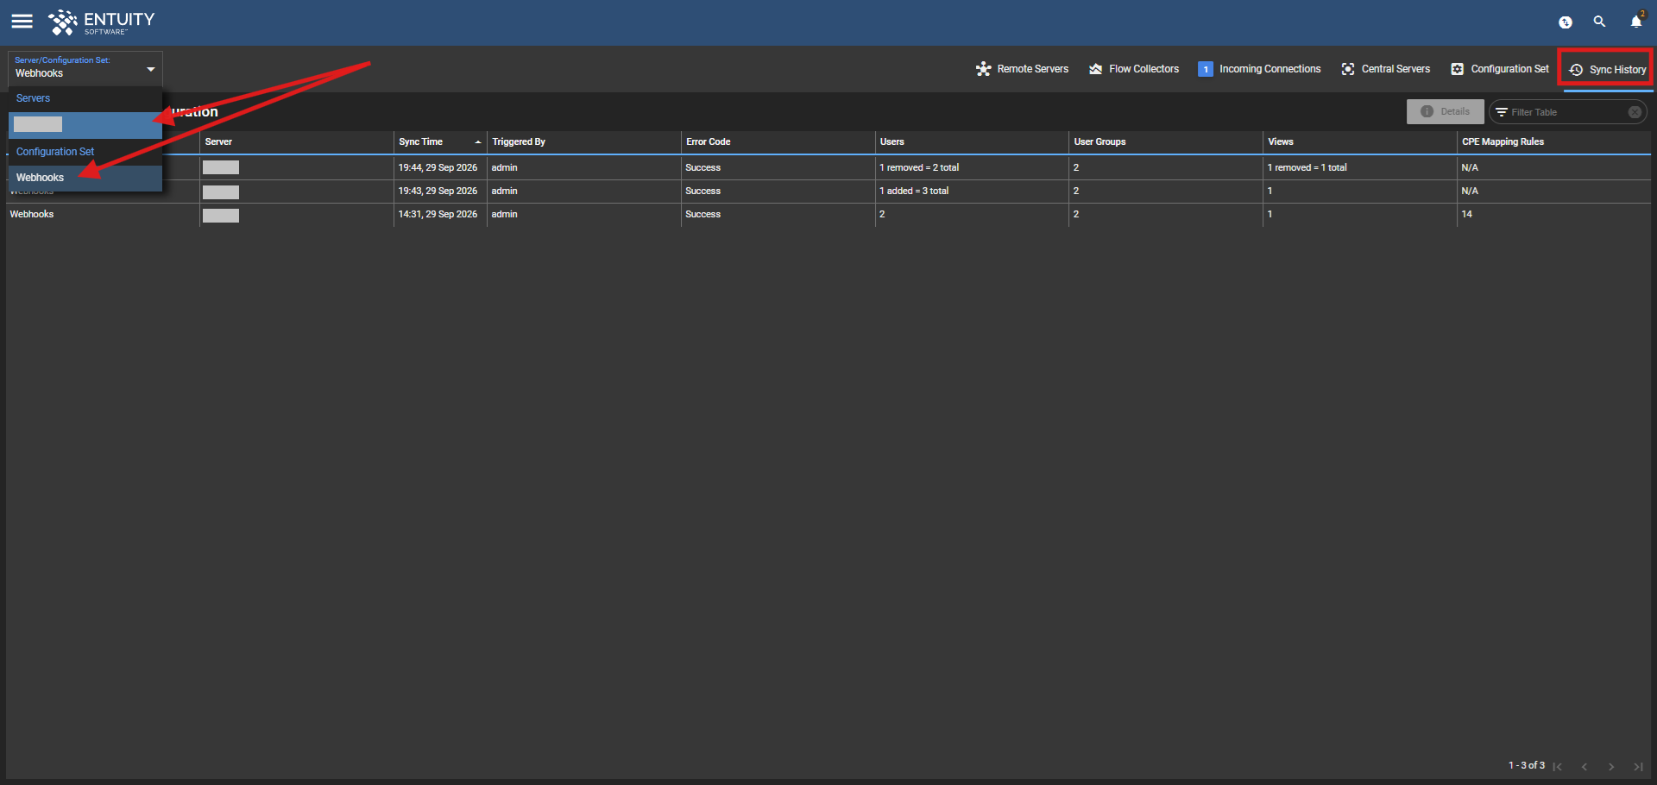Switch to the Central Servers tab
Image resolution: width=1657 pixels, height=785 pixels.
(1385, 69)
